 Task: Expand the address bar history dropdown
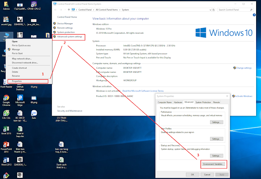210,10
